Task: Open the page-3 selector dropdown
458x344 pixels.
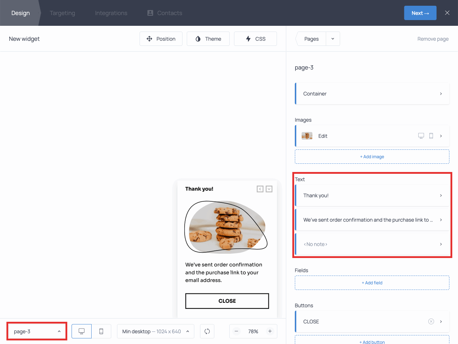Action: pos(36,331)
